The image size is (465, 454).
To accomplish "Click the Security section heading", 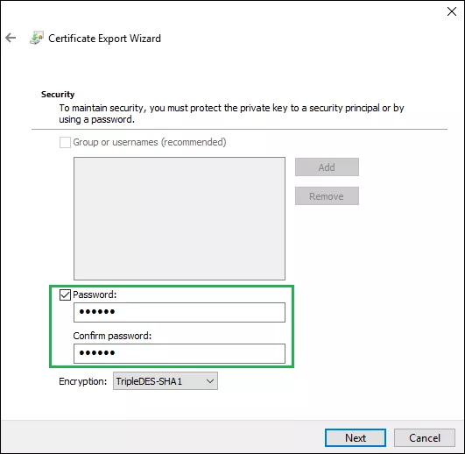I will click(x=58, y=95).
